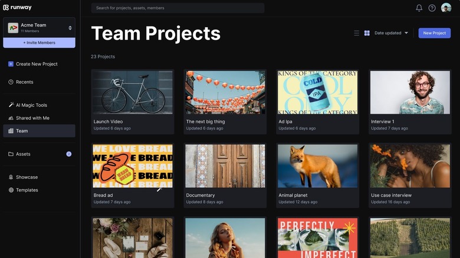Open the notifications bell
460x258 pixels.
[x=419, y=8]
